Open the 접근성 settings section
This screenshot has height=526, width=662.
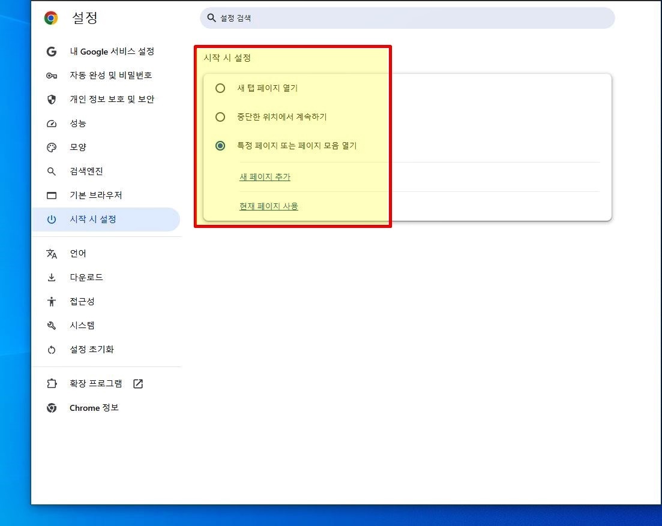106,302
